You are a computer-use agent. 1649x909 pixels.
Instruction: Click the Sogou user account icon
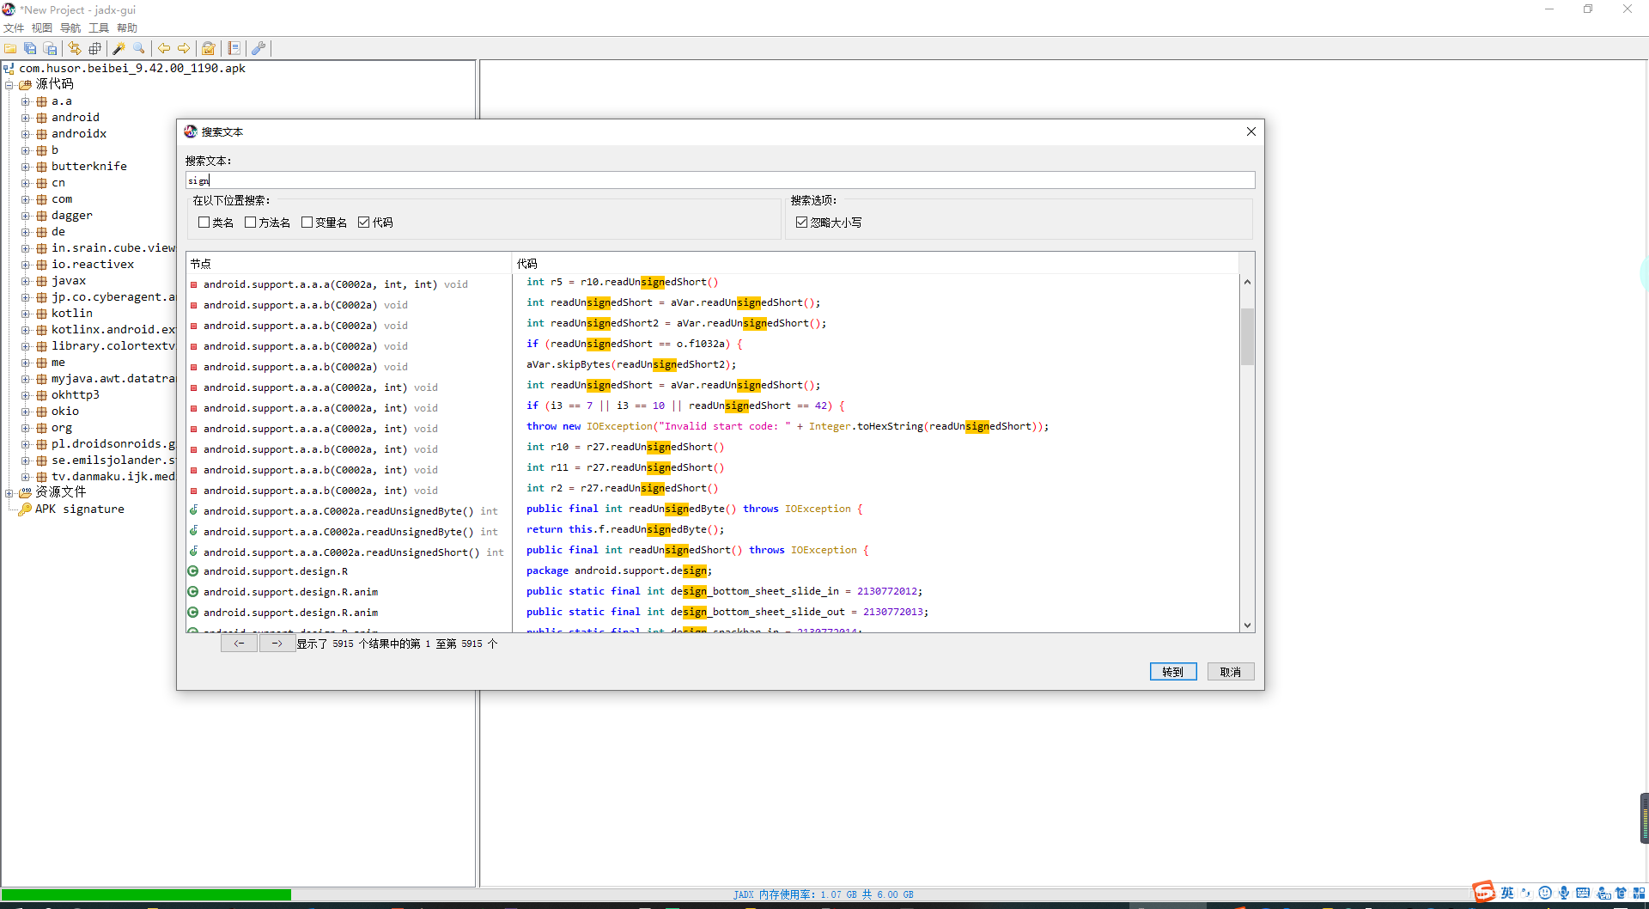[1603, 894]
